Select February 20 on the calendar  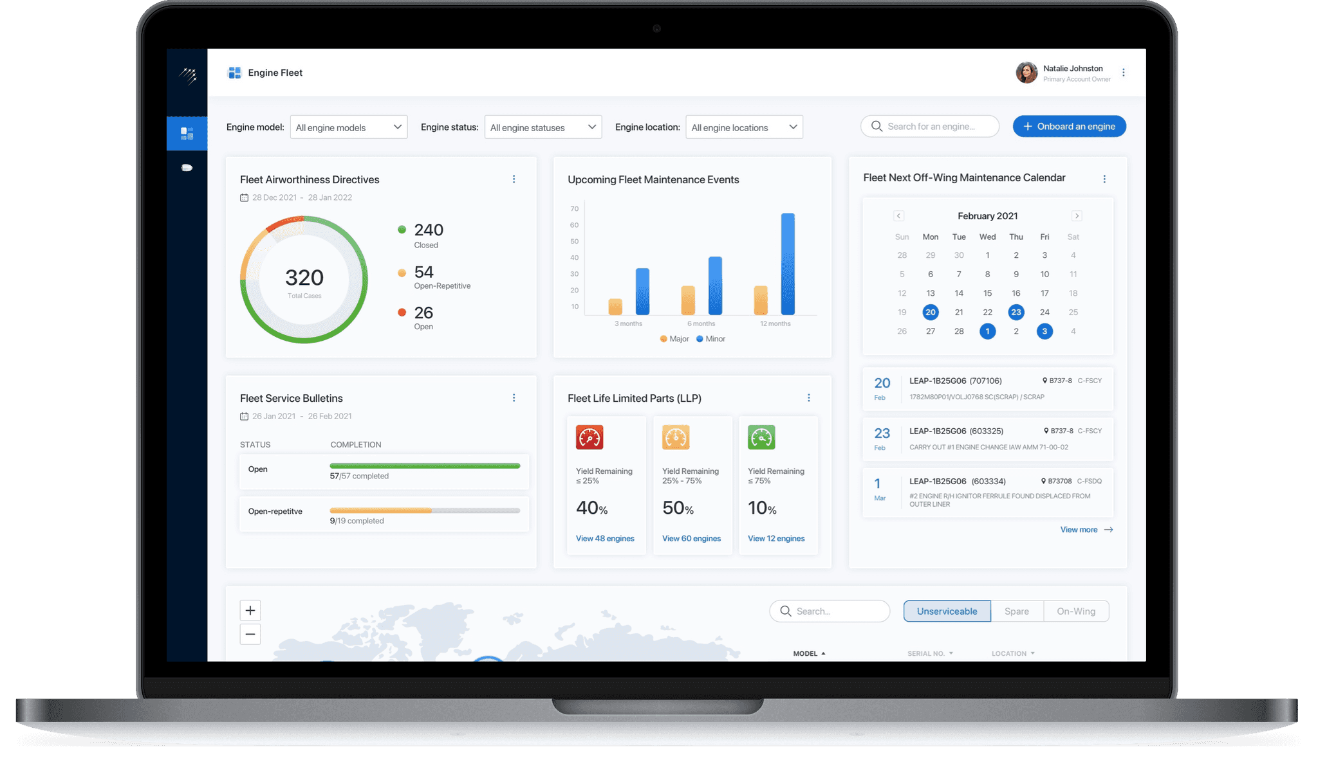pos(930,312)
